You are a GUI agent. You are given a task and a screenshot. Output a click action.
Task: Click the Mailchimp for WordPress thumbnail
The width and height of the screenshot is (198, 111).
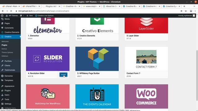tap(48, 96)
